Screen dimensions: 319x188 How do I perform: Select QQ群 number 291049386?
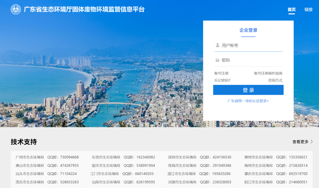(222, 166)
